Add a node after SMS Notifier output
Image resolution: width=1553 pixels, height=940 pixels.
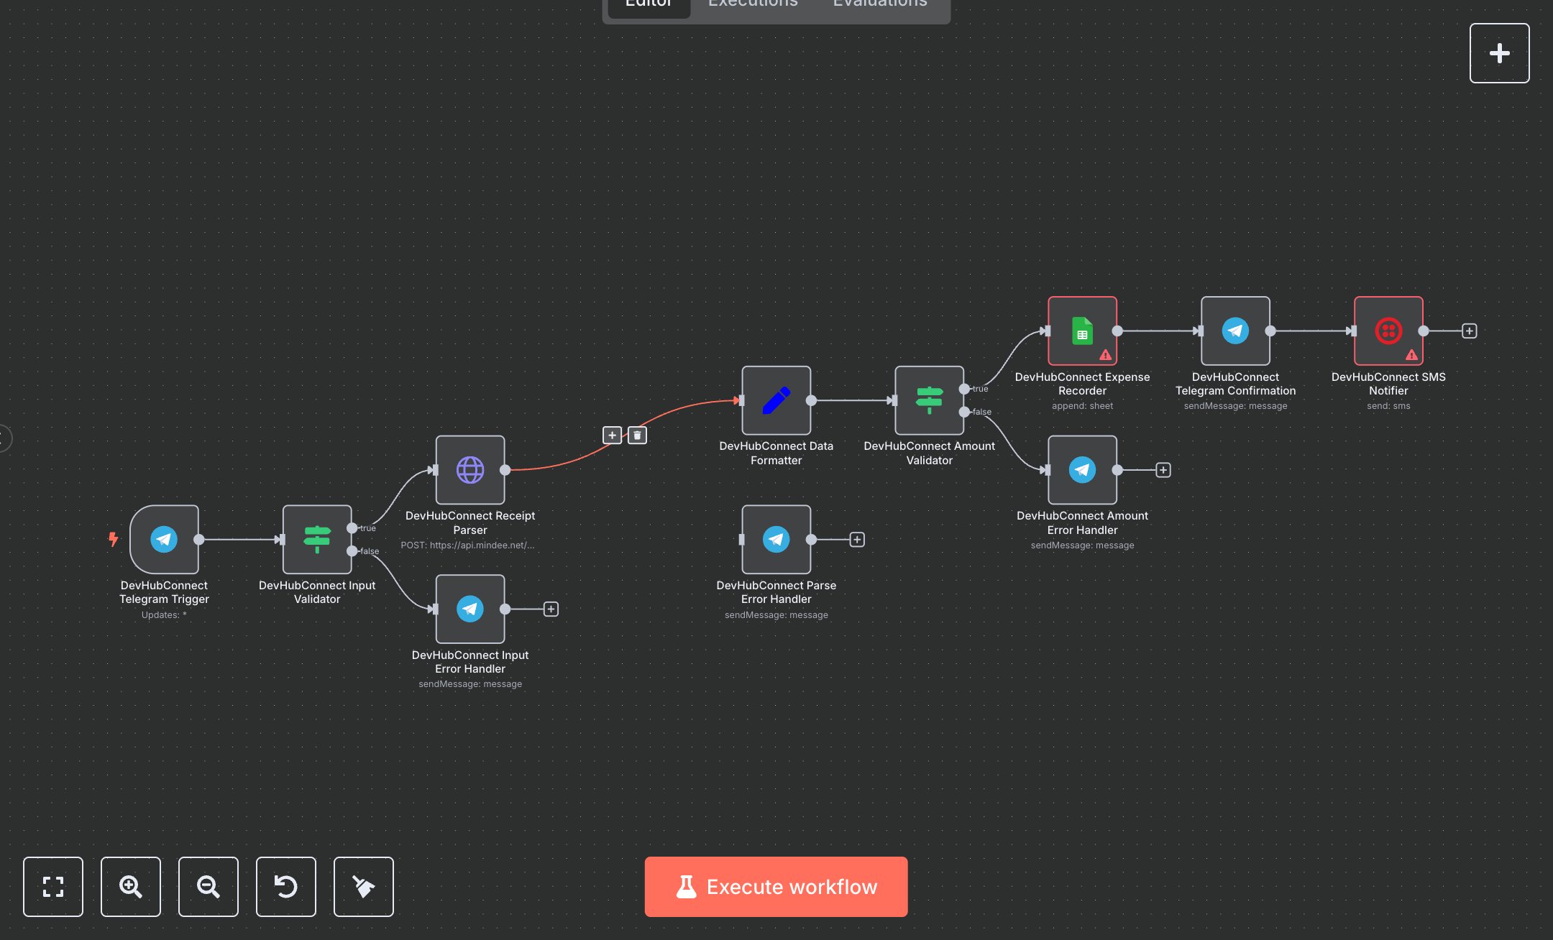1470,331
